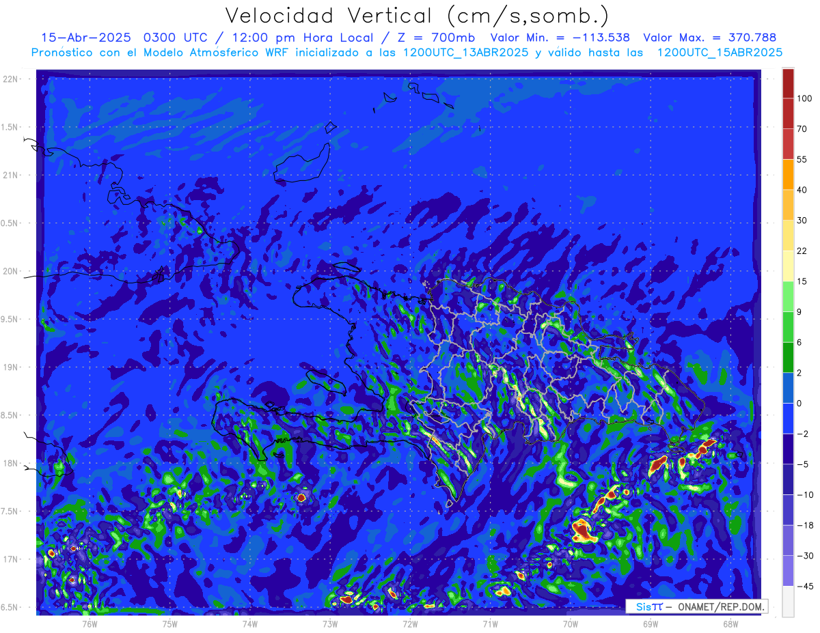This screenshot has height=633, width=820.
Task: Click the "-45" value on the color scale
Action: pos(804,586)
